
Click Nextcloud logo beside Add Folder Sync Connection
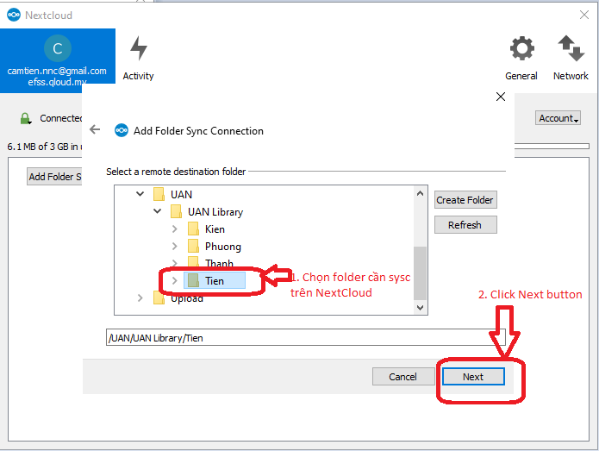point(122,131)
